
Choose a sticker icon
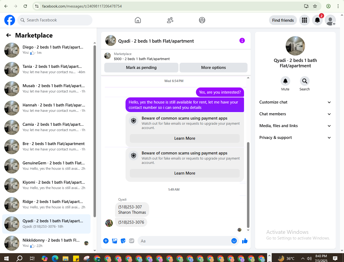click(123, 241)
